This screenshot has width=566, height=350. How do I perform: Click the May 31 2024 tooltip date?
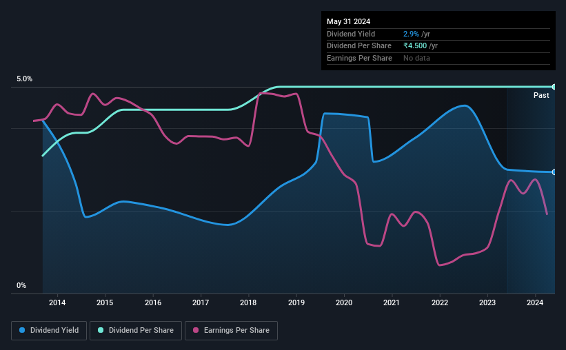(348, 21)
